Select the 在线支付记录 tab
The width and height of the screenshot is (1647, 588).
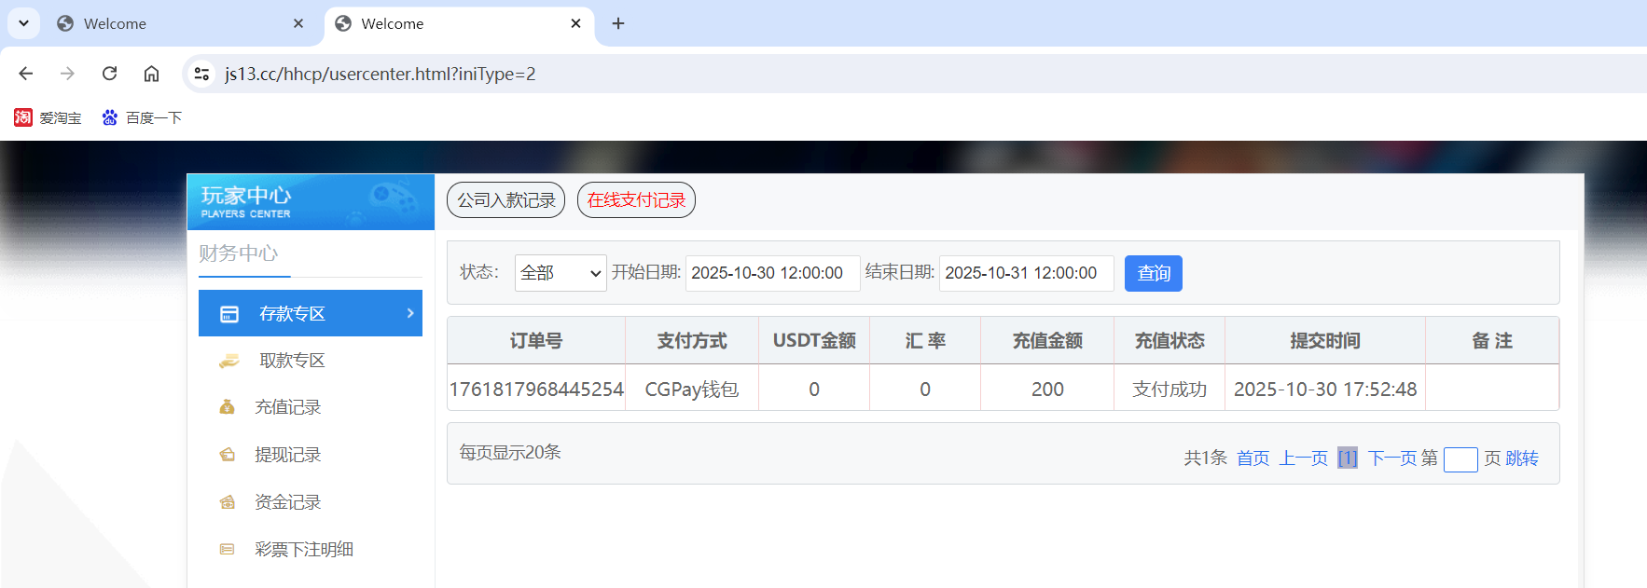click(636, 199)
